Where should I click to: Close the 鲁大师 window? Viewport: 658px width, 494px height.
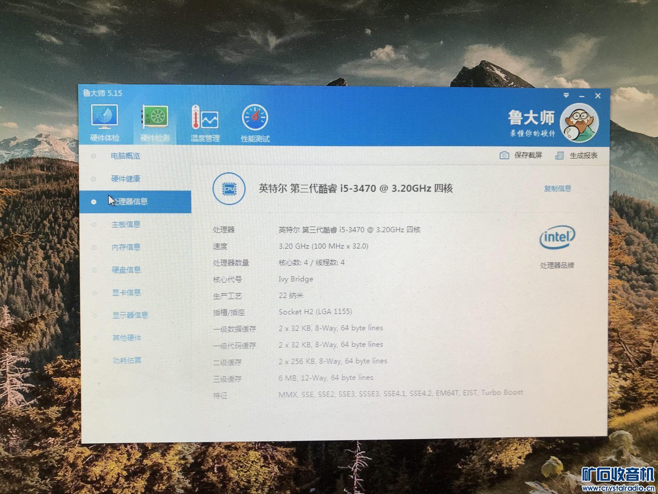598,96
